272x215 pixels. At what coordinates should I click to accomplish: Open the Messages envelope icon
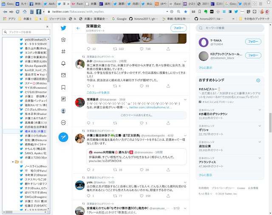pos(63,75)
